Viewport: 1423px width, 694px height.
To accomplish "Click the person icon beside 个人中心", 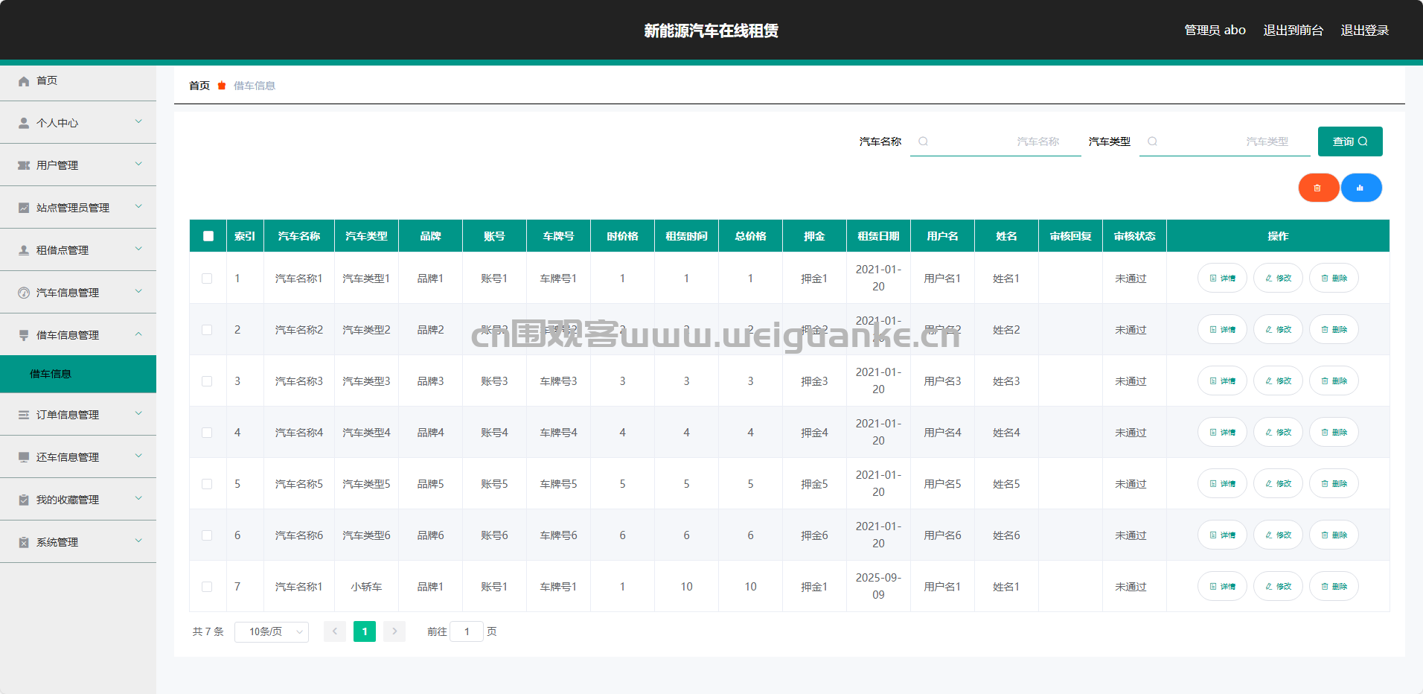I will [24, 123].
